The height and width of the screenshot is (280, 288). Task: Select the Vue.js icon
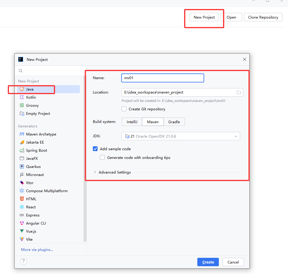(x=22, y=231)
